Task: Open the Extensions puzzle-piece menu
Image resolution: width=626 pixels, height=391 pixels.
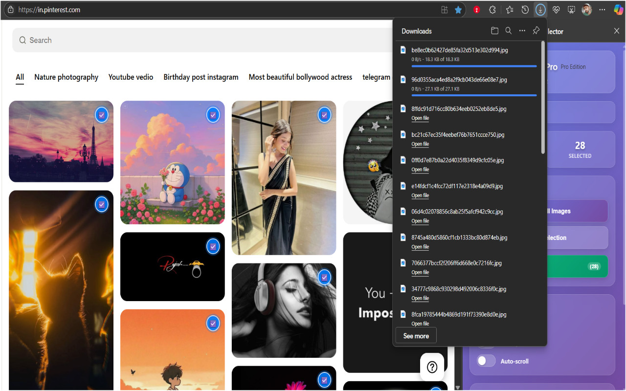Action: (492, 10)
